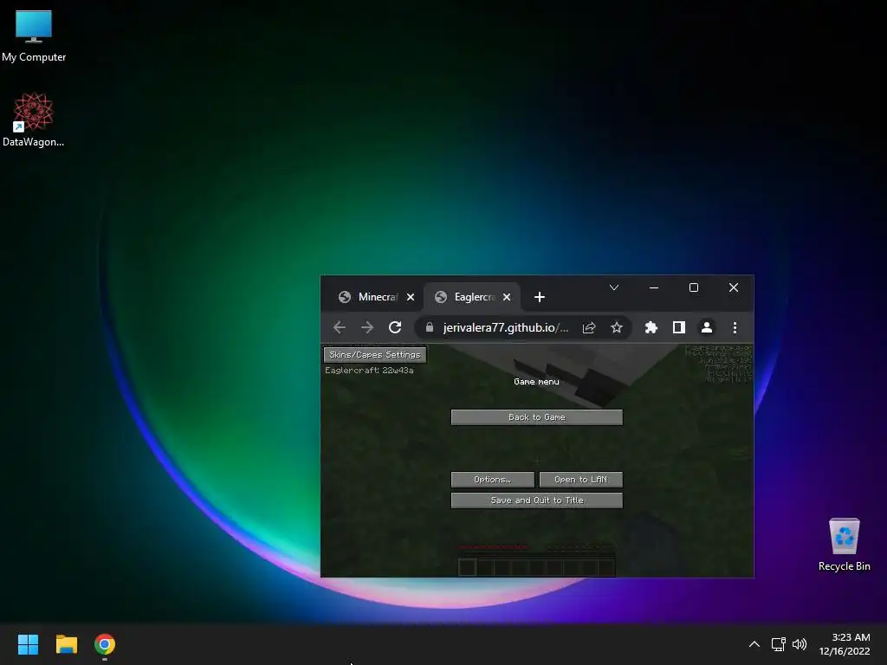
Task: Reload the current page
Action: click(395, 327)
